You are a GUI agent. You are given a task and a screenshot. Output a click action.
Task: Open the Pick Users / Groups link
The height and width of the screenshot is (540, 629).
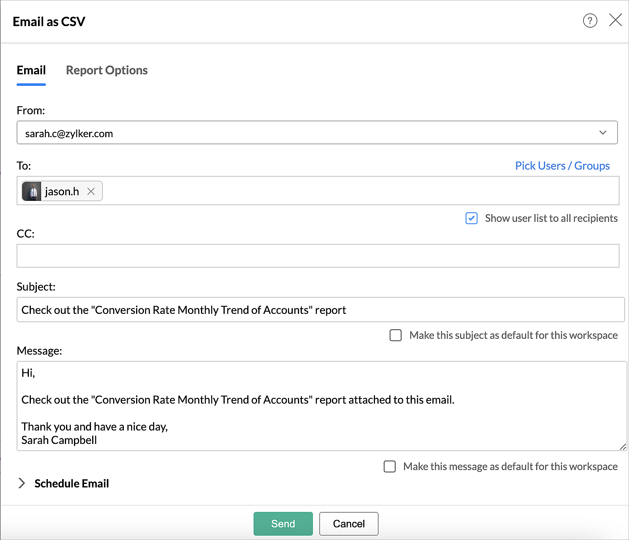[562, 166]
